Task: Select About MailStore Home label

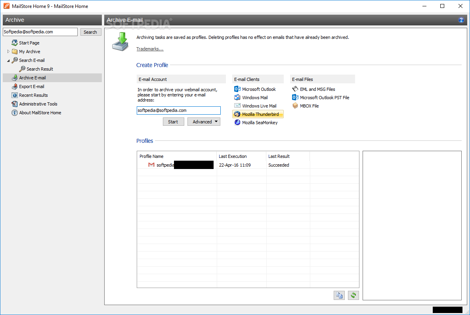Action: tap(40, 113)
